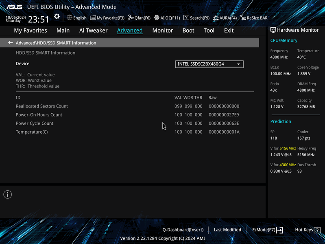
Task: Open My Favorite(F3) list
Action: pyautogui.click(x=107, y=18)
